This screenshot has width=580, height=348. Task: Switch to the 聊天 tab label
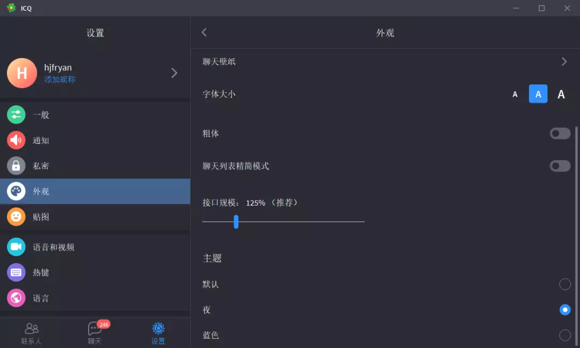pyautogui.click(x=95, y=341)
